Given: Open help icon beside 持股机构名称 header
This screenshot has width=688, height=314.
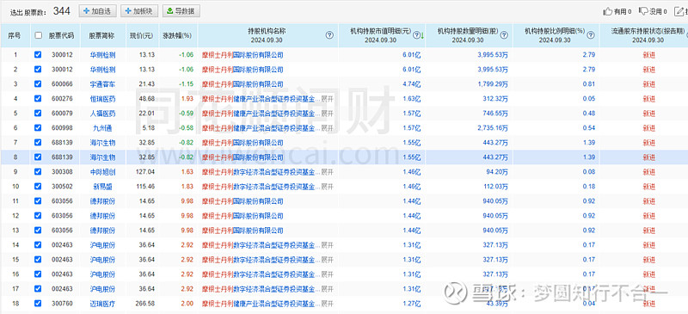Looking at the screenshot, I should click(x=329, y=35).
